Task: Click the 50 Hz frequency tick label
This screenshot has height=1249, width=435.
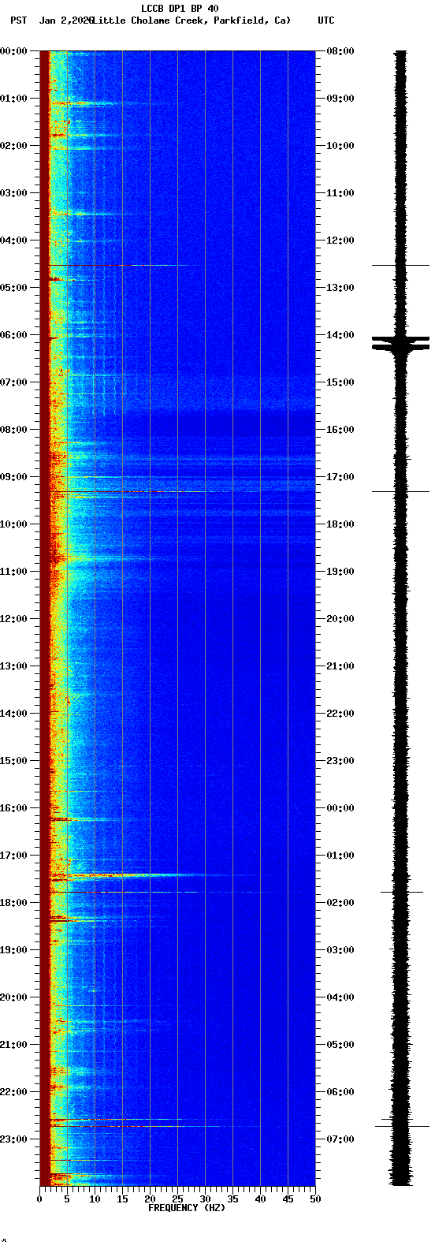Action: 315,1199
